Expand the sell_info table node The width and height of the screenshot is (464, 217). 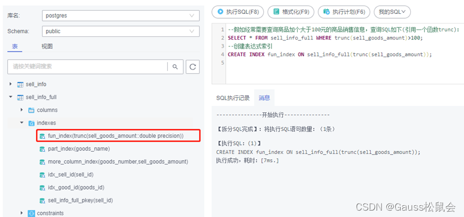tap(11, 84)
